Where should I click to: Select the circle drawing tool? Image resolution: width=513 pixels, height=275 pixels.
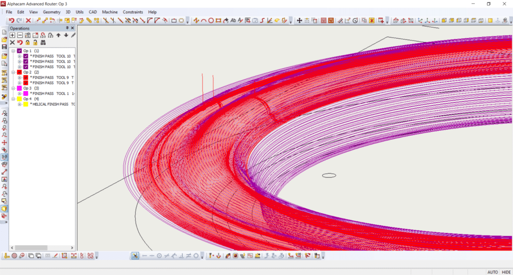click(x=211, y=21)
